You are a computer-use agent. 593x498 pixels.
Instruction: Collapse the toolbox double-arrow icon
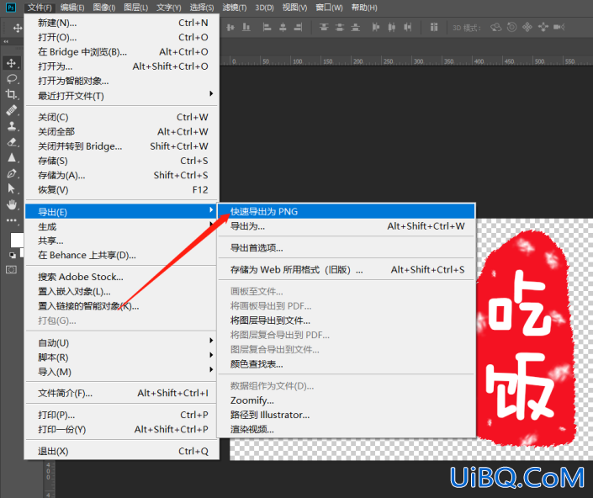[x=6, y=41]
